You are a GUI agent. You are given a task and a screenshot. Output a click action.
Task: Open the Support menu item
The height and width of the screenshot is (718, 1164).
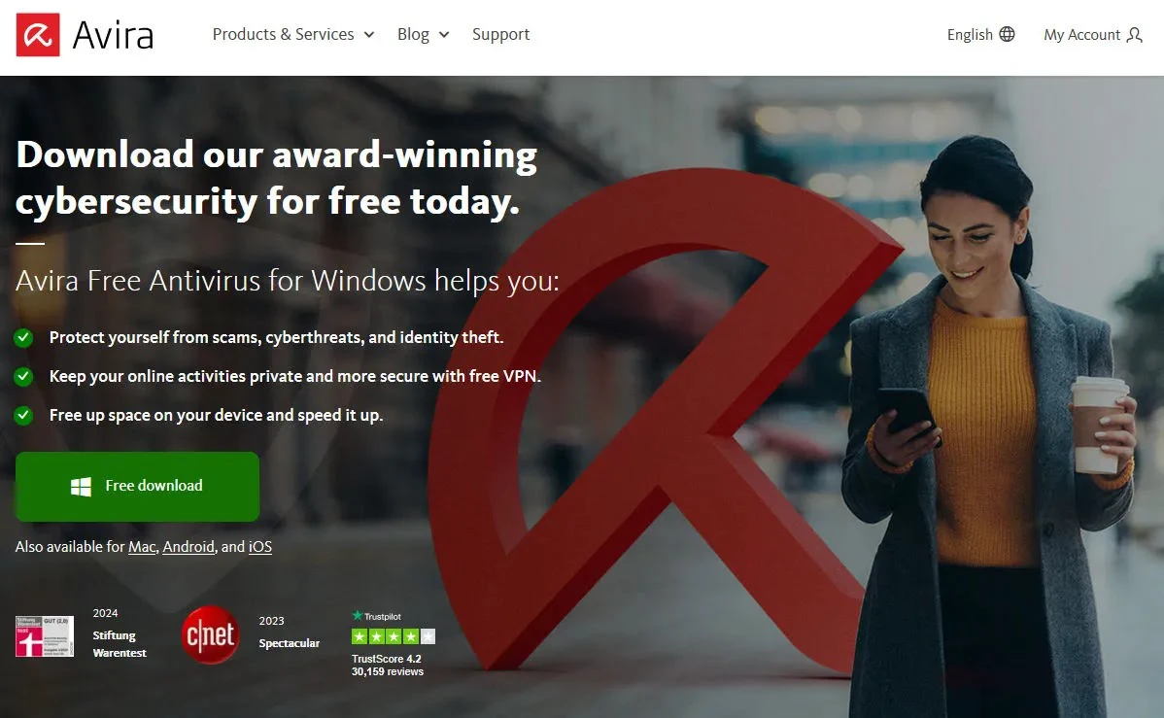pos(501,34)
